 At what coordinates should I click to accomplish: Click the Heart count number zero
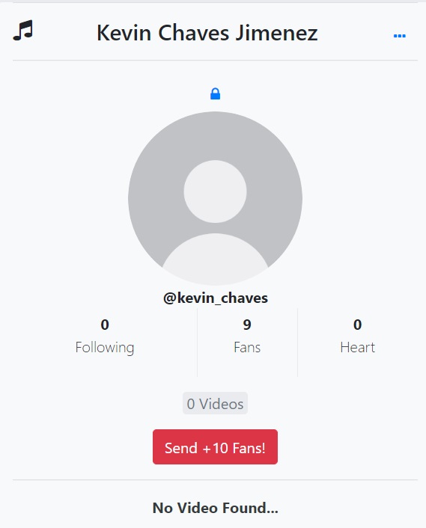[358, 325]
